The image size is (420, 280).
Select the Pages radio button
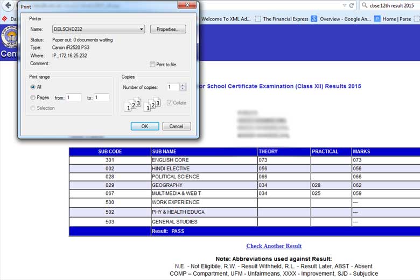(33, 97)
